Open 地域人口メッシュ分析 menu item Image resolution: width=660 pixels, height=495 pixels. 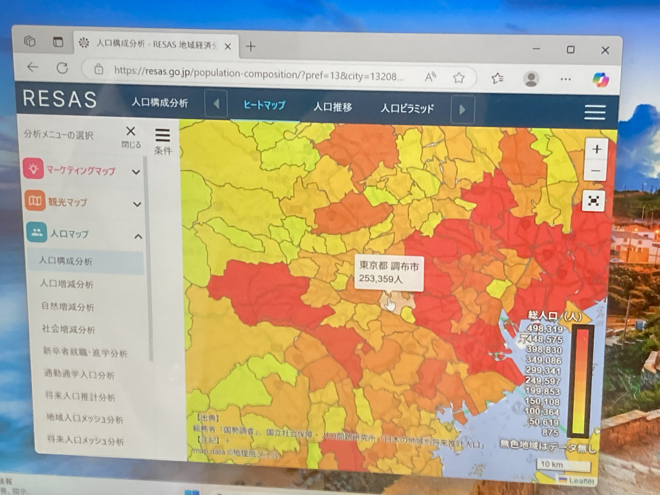[85, 418]
